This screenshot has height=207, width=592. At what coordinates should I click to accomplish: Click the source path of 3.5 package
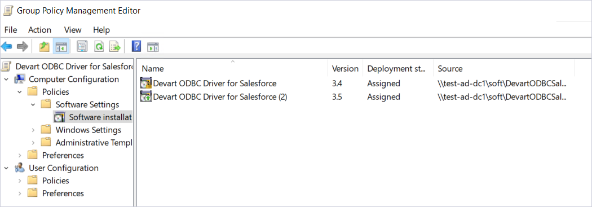point(502,97)
